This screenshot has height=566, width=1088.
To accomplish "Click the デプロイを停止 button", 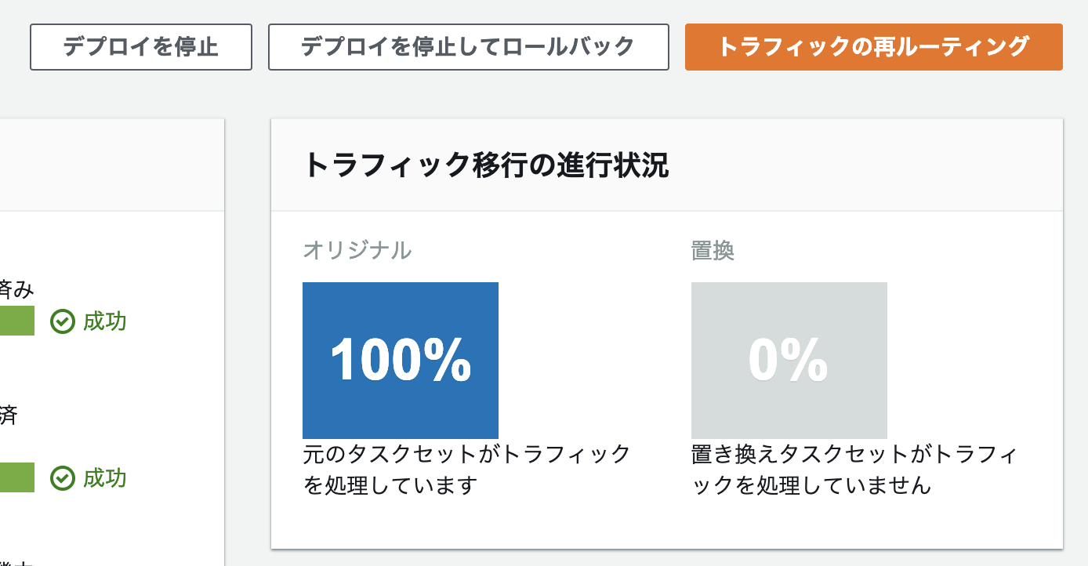I will coord(141,47).
